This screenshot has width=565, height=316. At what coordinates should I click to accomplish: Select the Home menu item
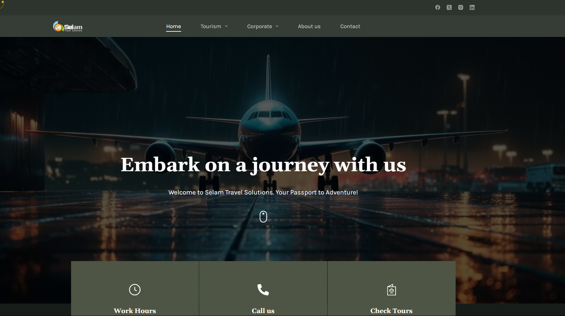point(173,26)
